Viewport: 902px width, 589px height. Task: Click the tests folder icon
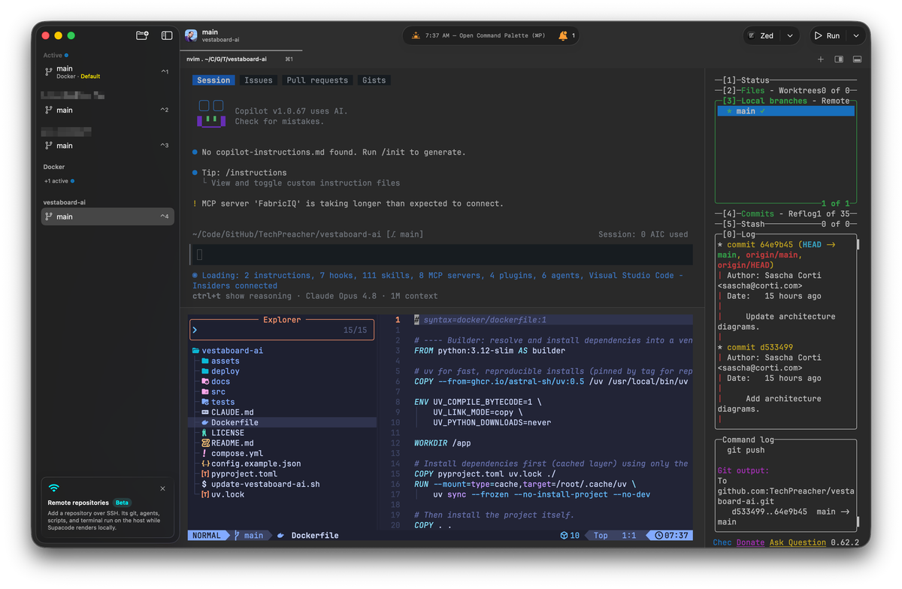[205, 402]
